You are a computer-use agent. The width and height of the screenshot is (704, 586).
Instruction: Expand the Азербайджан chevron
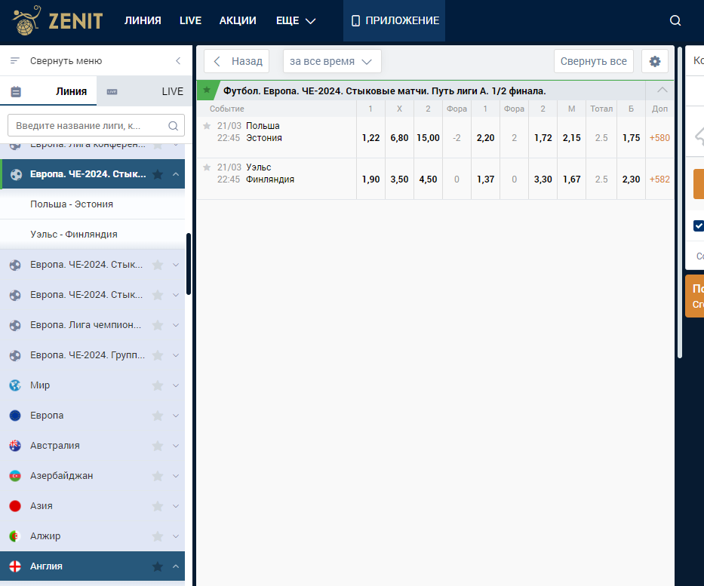176,476
